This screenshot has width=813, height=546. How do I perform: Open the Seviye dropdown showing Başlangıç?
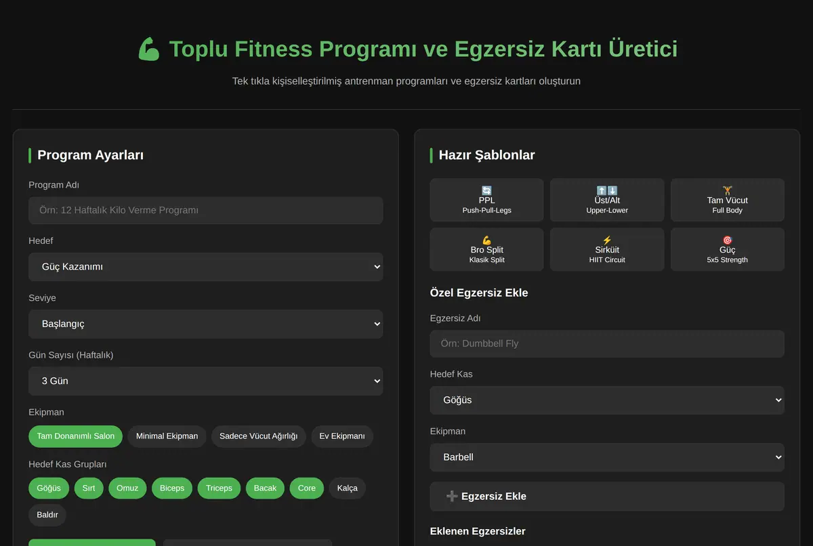point(206,324)
